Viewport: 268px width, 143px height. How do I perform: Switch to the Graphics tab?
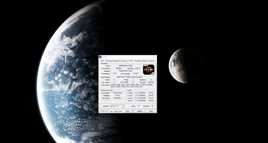pos(139,61)
